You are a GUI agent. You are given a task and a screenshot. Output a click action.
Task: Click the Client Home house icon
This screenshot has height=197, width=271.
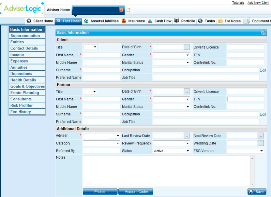click(29, 21)
